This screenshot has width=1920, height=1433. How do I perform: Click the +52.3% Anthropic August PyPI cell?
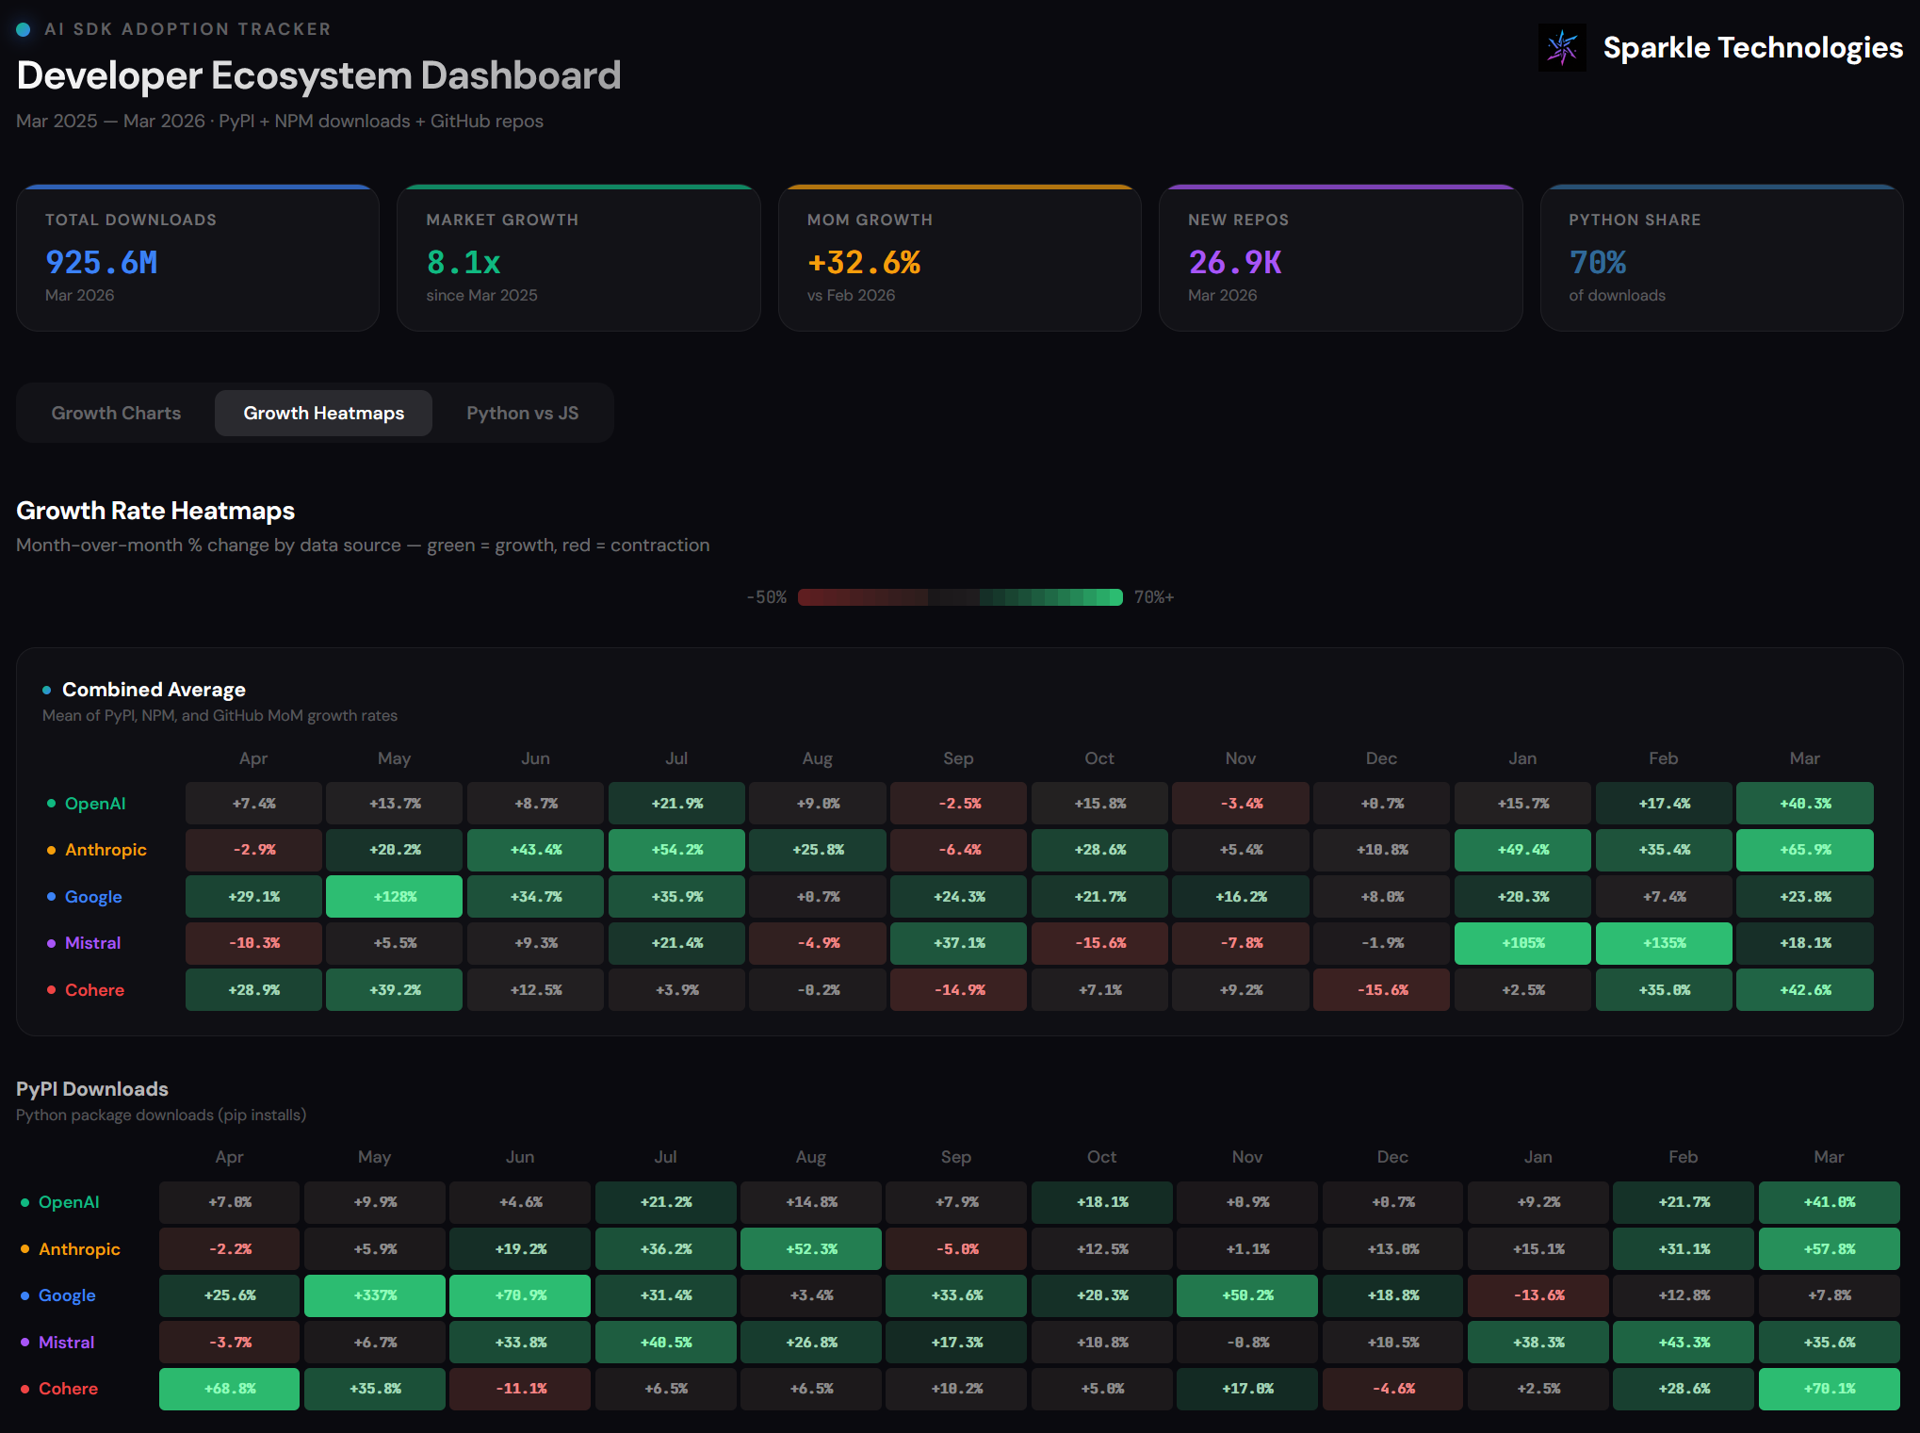pyautogui.click(x=811, y=1248)
